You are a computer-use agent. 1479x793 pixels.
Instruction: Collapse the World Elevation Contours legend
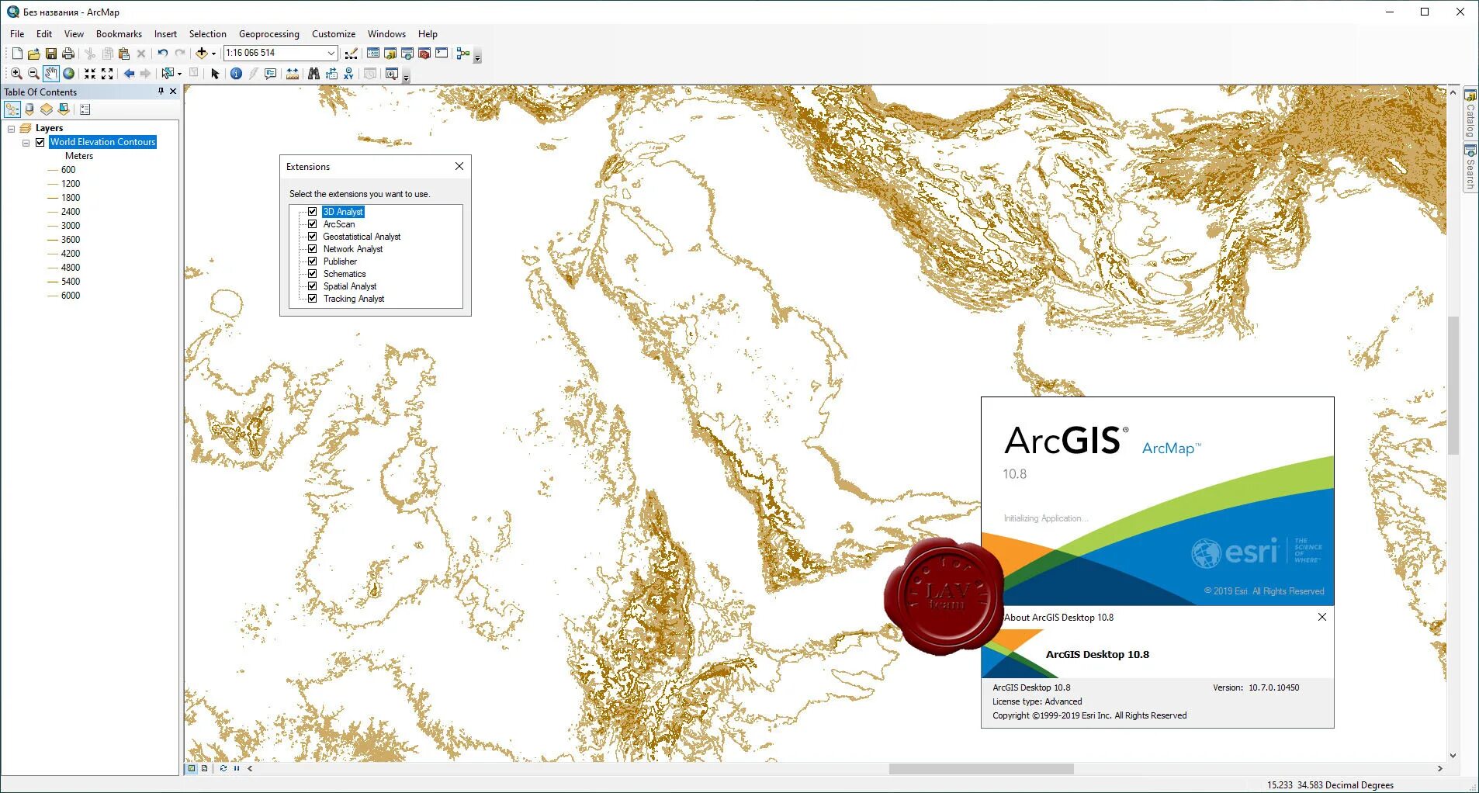coord(26,142)
